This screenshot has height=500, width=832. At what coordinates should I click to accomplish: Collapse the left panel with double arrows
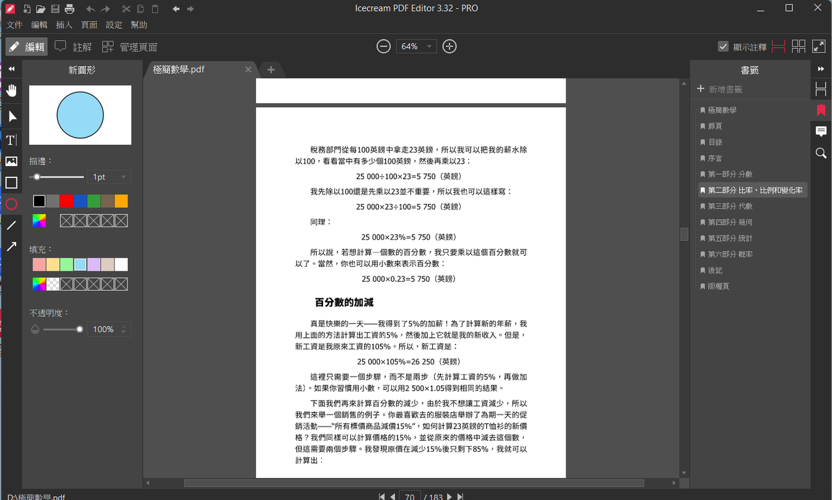[x=11, y=69]
